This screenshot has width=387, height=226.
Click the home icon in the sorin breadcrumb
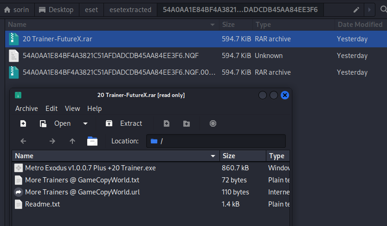click(7, 10)
